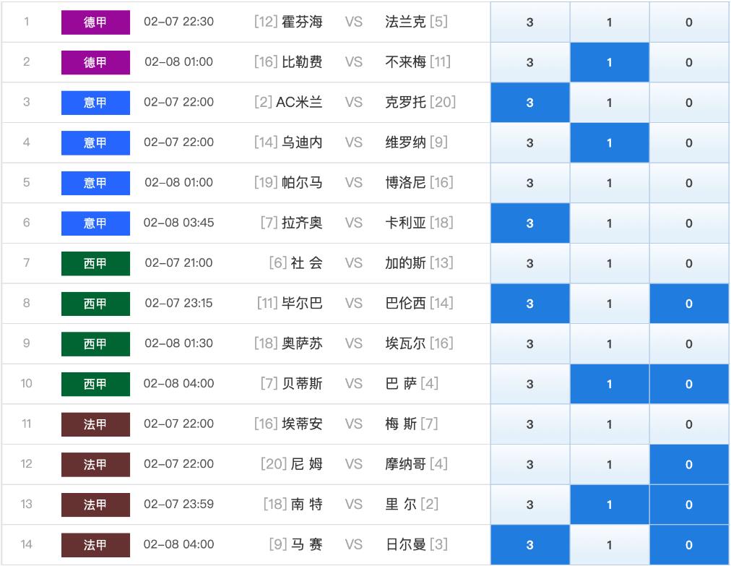This screenshot has width=731, height=566.
Task: Deselect away win 0 for 毕尔巴 vs 巴伦西
Action: (x=689, y=304)
